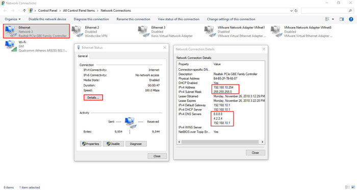Select the General tab in Ethernet Status

[x=83, y=56]
